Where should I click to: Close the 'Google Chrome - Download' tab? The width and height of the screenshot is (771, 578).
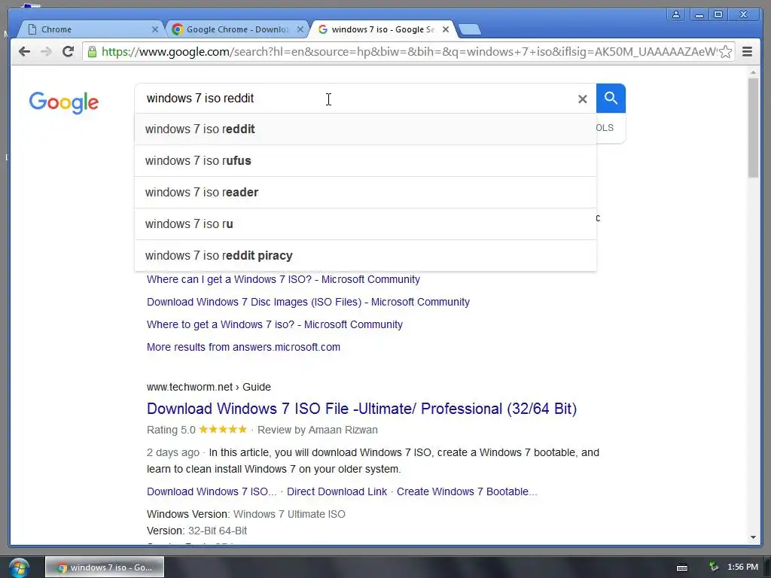coord(300,29)
